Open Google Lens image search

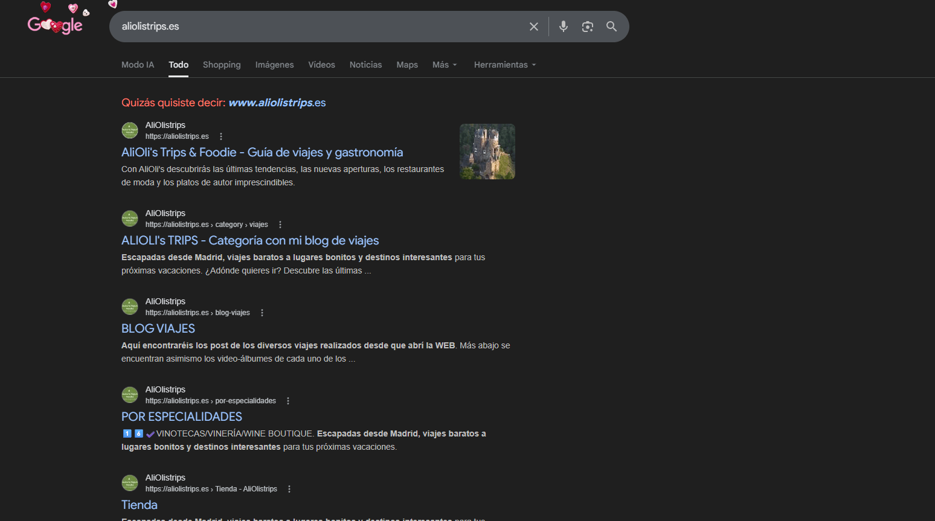[x=587, y=27]
